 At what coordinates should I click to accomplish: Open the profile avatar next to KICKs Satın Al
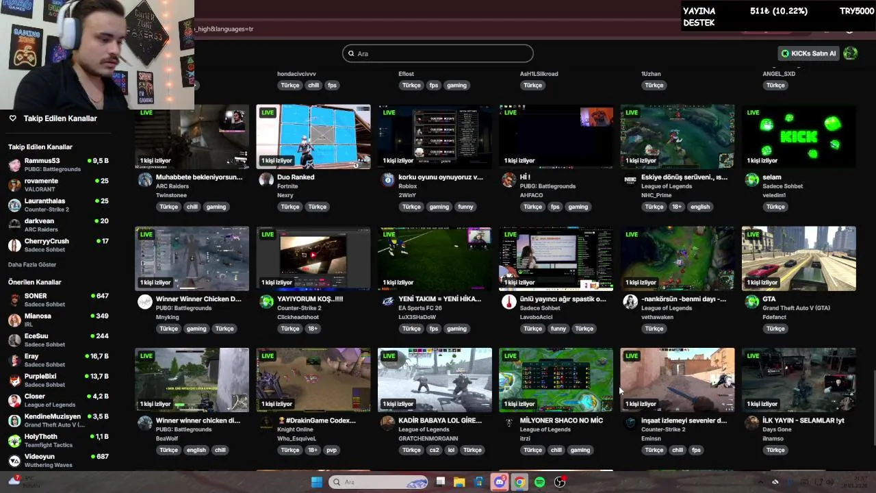click(x=851, y=53)
